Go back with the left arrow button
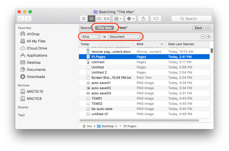The height and width of the screenshot is (151, 229). (x=21, y=19)
